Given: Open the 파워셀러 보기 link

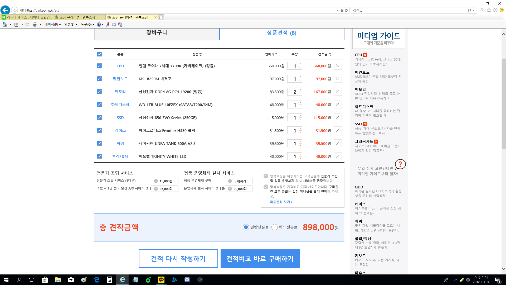Looking at the screenshot, I should [281, 202].
